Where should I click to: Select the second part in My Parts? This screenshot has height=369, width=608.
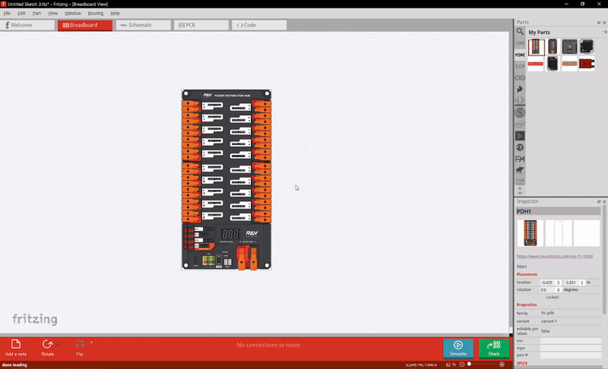[553, 47]
